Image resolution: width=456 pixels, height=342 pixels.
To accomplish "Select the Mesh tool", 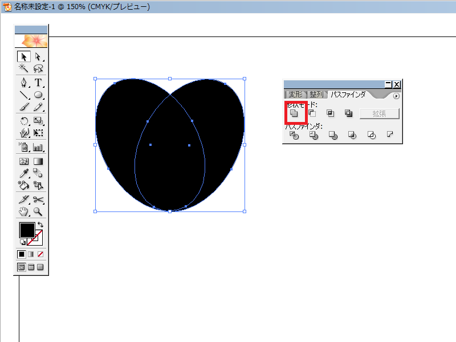I will click(x=24, y=161).
